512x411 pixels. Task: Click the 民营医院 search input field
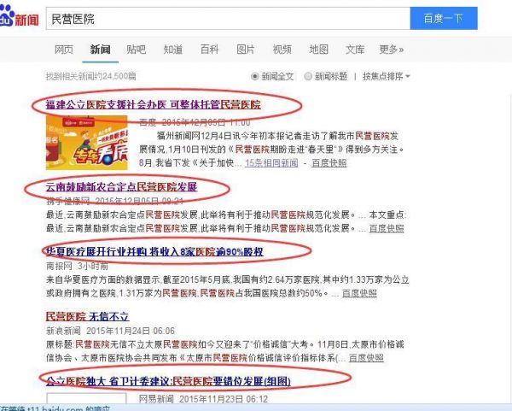228,19
